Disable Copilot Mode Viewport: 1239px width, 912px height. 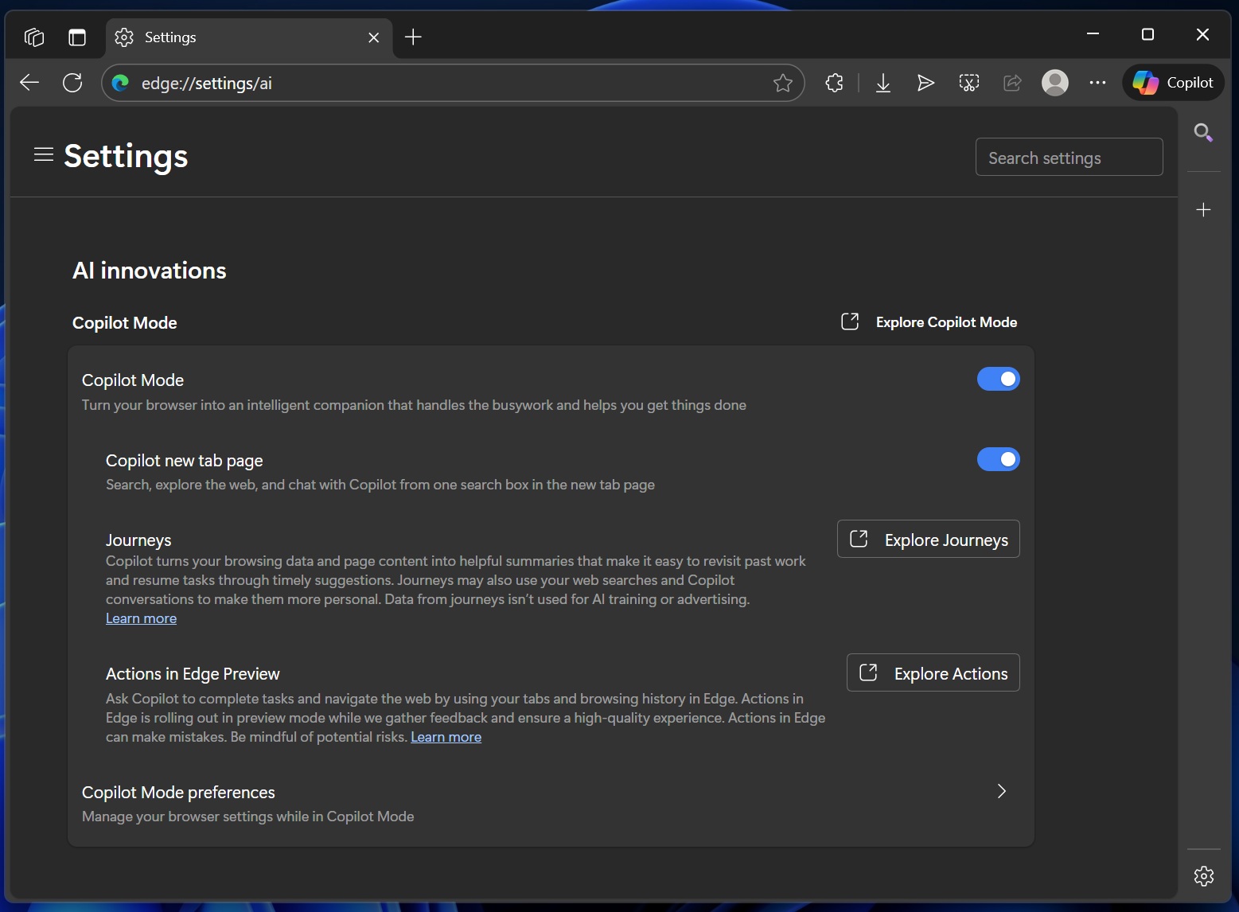click(x=998, y=379)
